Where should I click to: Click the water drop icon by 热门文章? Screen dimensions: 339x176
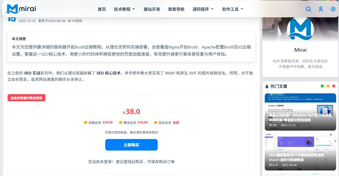267,86
